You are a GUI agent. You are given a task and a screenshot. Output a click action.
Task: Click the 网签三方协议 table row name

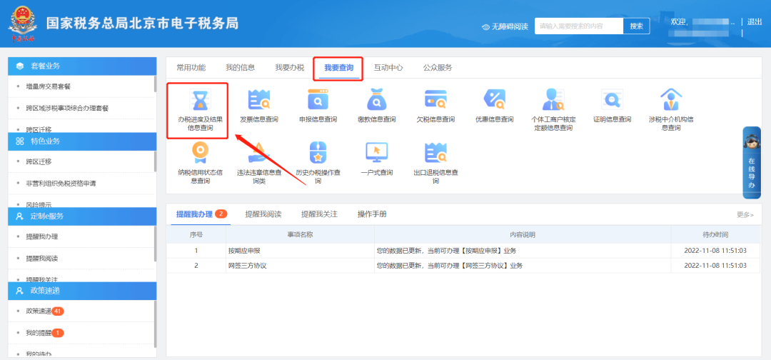pos(247,266)
